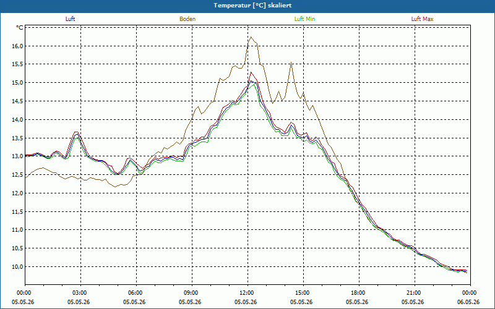Click the 15:00 time axis label
Screen dimensions: 495x309
point(303,293)
